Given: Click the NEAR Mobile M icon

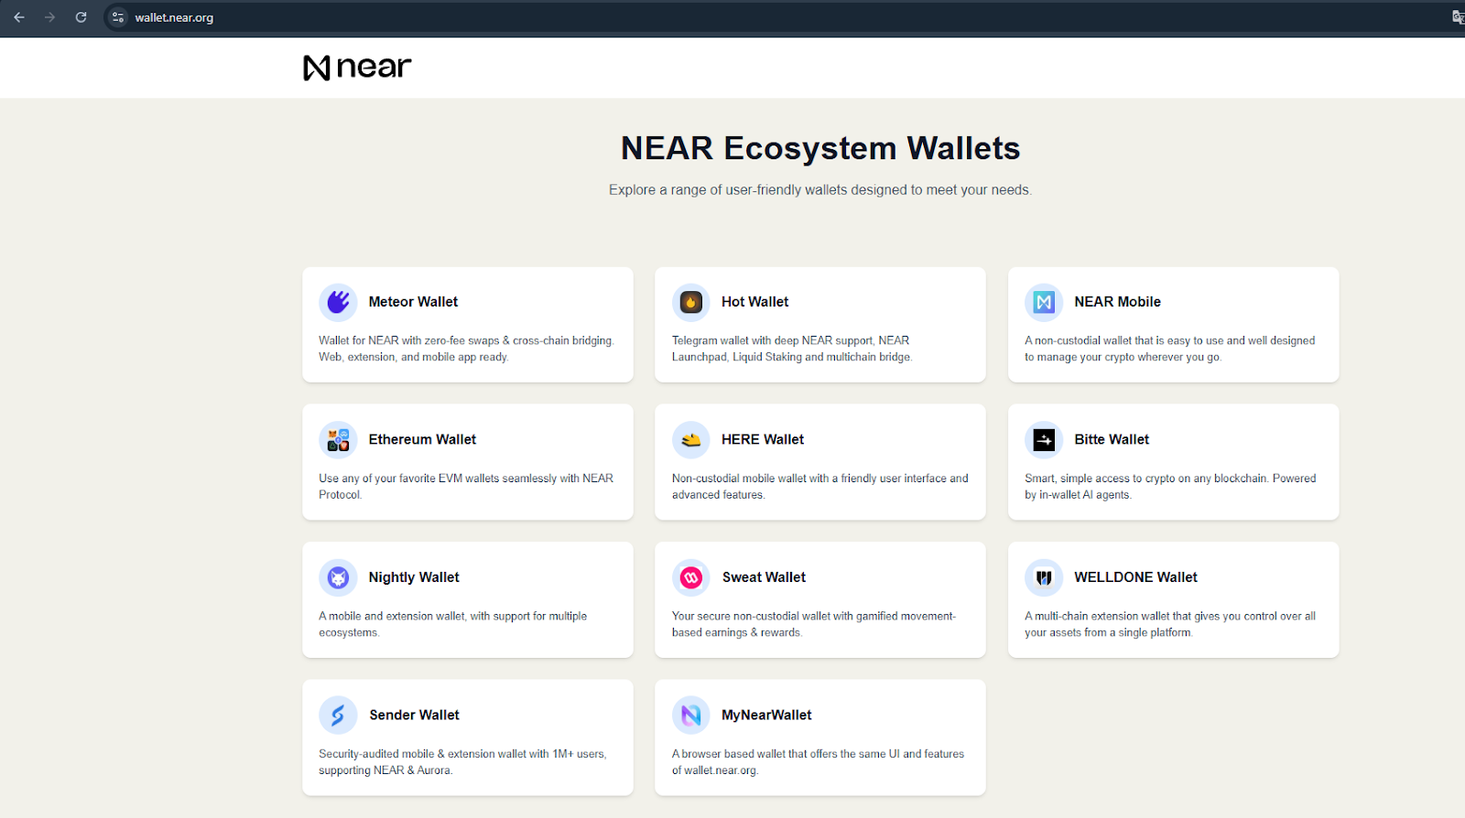Looking at the screenshot, I should pos(1044,302).
